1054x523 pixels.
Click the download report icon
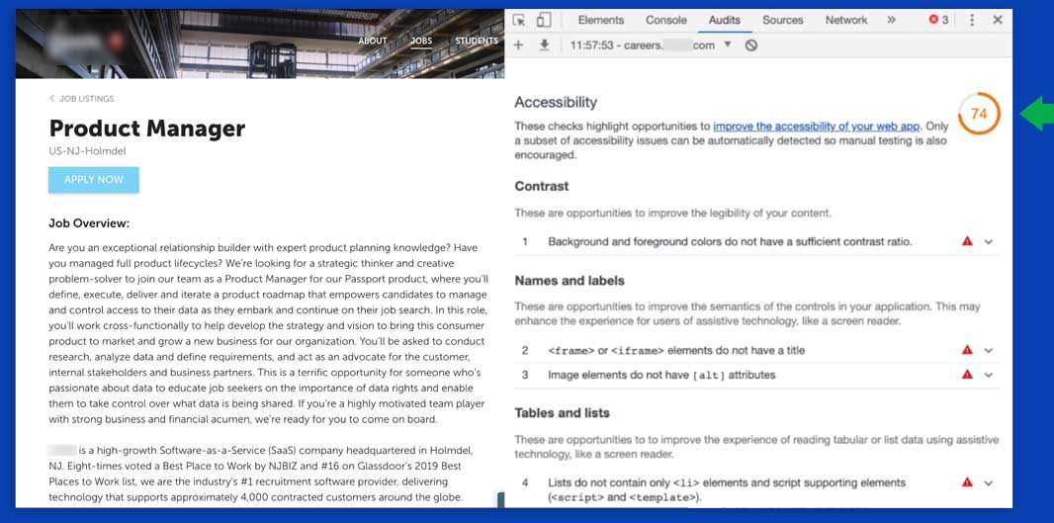(544, 45)
